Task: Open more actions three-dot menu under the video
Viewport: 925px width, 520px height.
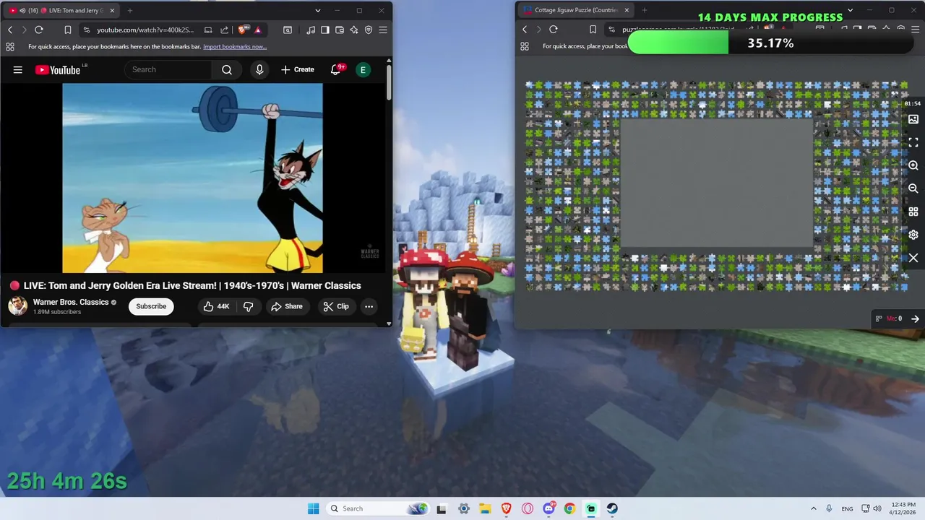Action: pyautogui.click(x=369, y=306)
